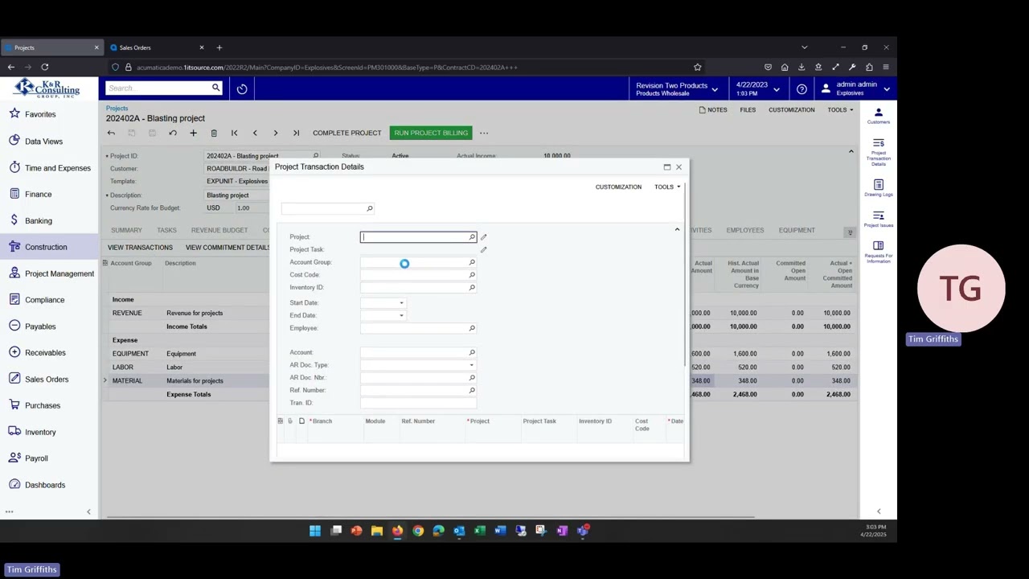Click the Project field lookup magnifier
This screenshot has width=1029, height=579.
point(472,237)
